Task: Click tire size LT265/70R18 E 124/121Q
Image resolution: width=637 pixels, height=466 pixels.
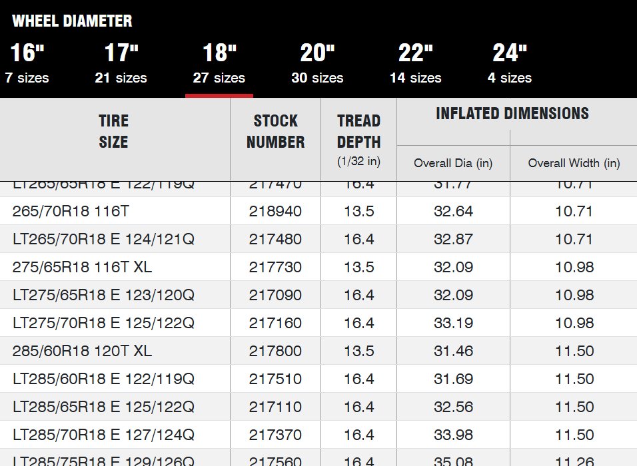Action: [103, 239]
